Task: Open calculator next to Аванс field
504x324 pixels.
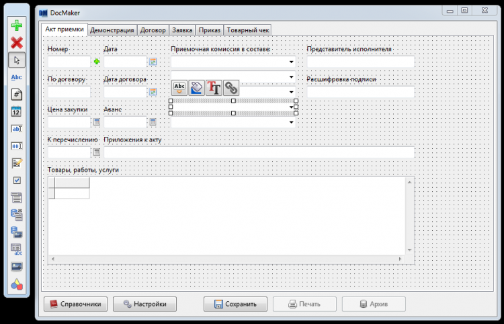Action: click(153, 122)
